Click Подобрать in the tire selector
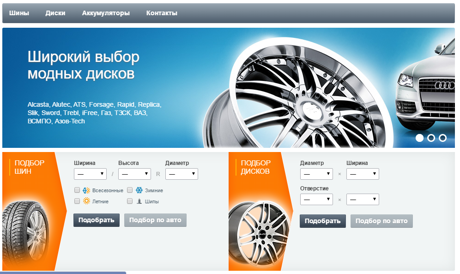Viewport: 460px width, 274px height. coord(97,220)
